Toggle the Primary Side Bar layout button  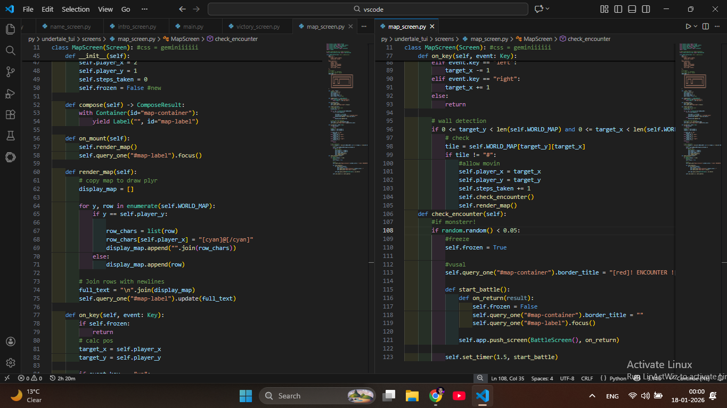pos(618,9)
